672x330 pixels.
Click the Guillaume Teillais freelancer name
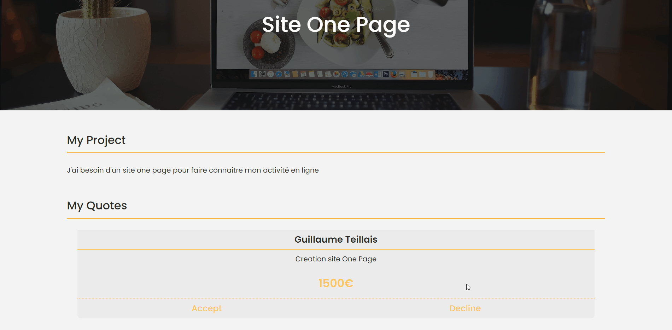click(336, 239)
